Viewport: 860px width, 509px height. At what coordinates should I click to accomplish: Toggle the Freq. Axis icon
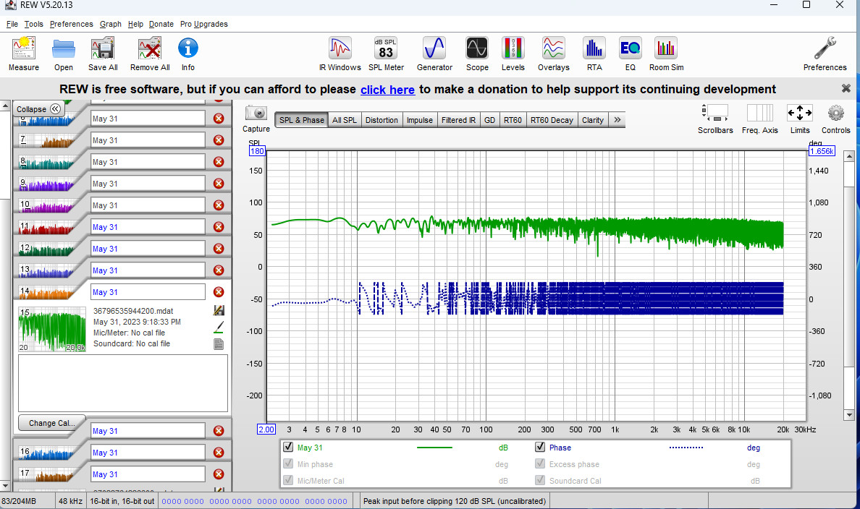tap(759, 113)
